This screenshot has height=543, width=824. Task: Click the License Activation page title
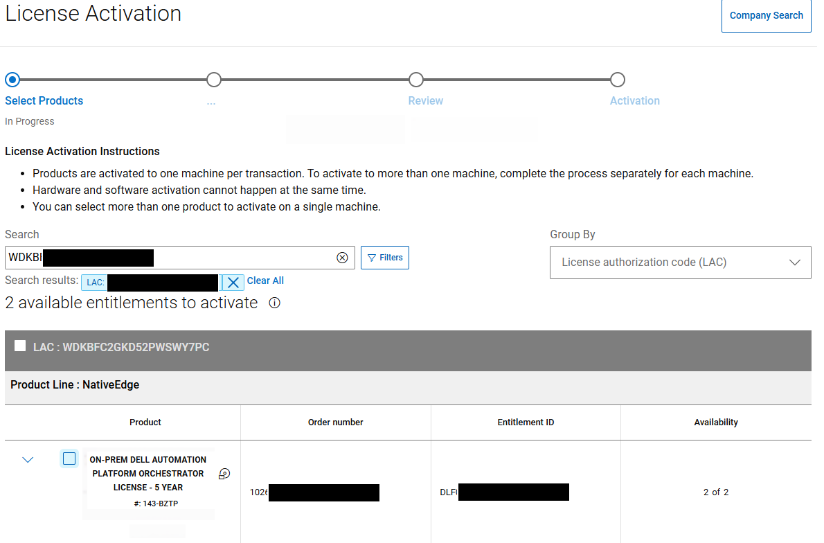pyautogui.click(x=93, y=13)
